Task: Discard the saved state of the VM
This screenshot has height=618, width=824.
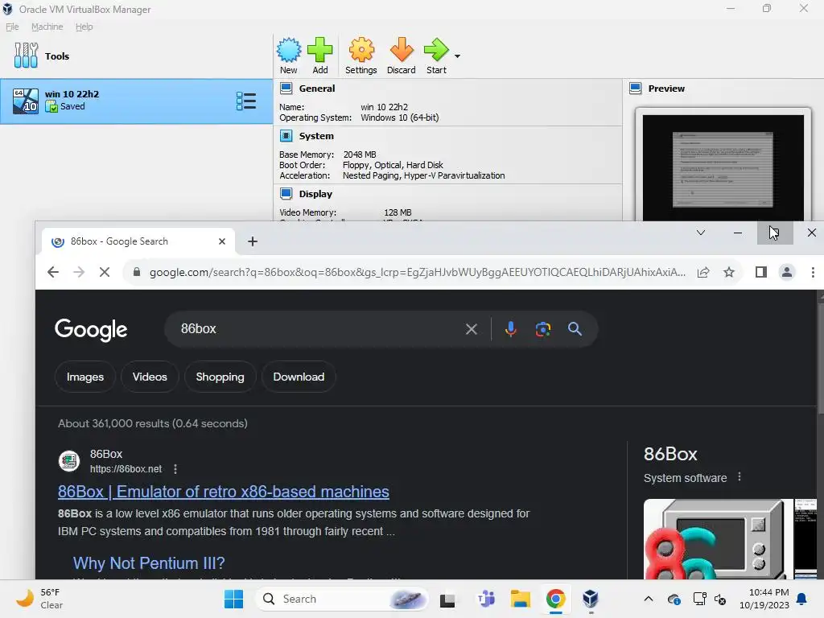Action: (401, 56)
